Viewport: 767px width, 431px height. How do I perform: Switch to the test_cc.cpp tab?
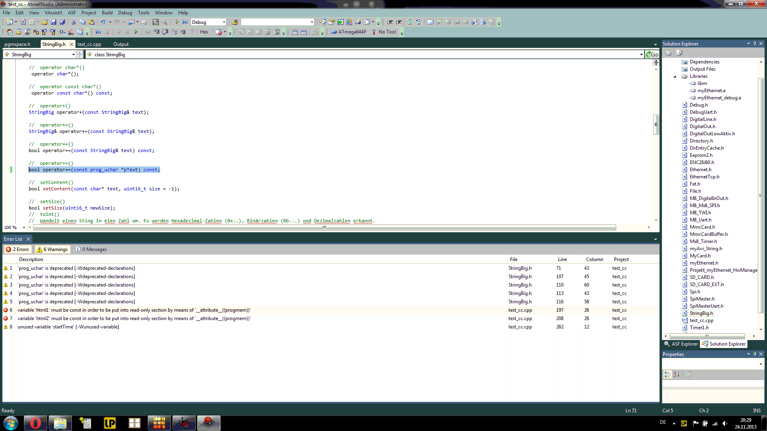pos(89,44)
